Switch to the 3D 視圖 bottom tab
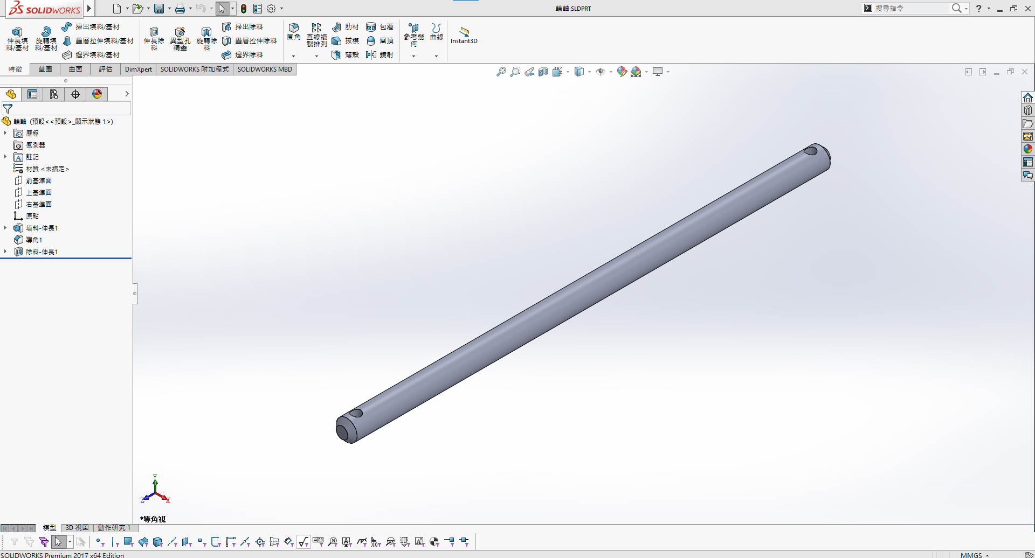 (x=77, y=528)
